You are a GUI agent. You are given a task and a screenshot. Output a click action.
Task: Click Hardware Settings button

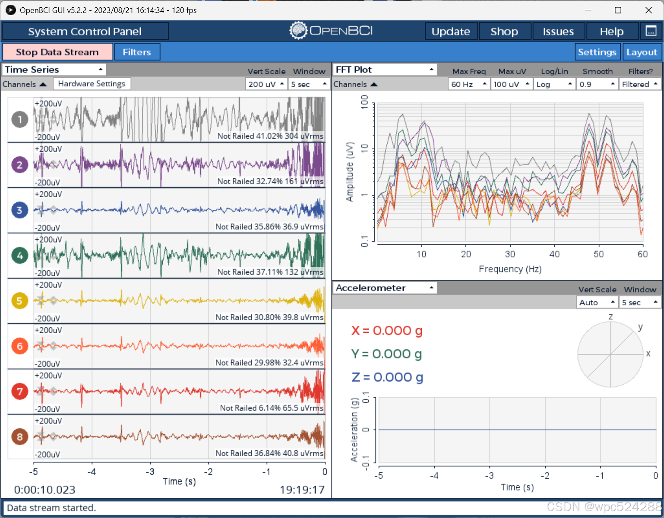(92, 84)
